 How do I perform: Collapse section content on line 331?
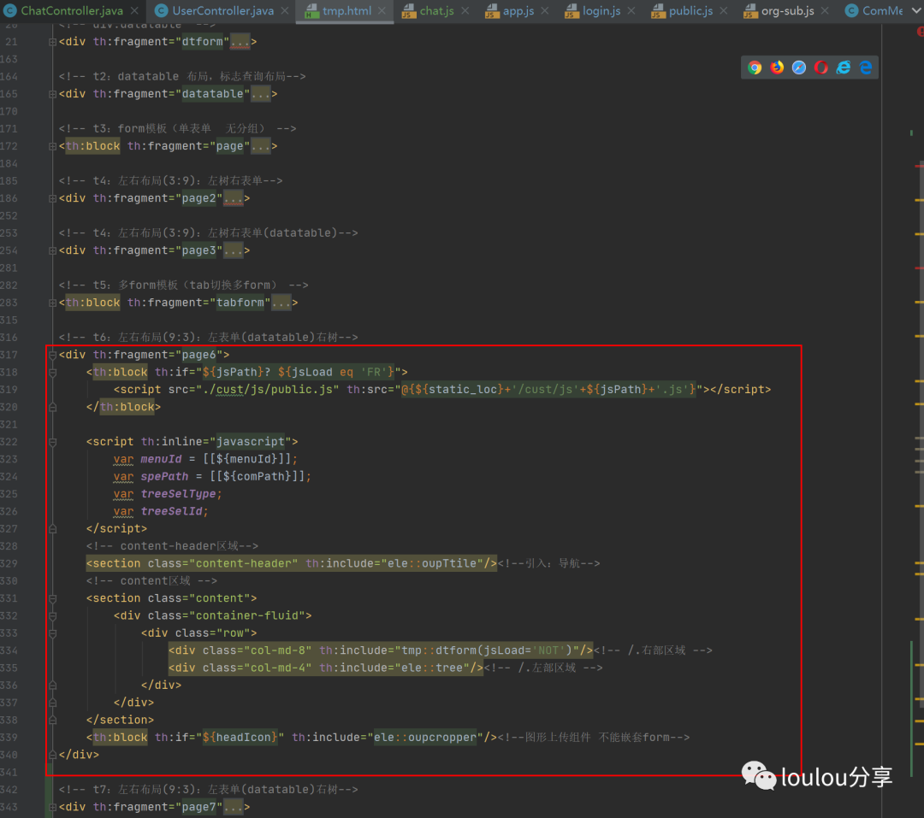(52, 598)
